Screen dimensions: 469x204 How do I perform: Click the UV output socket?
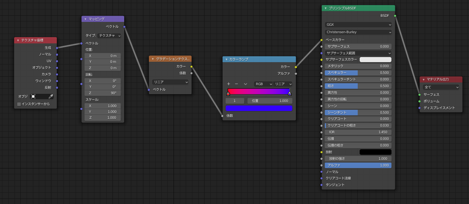coord(57,61)
